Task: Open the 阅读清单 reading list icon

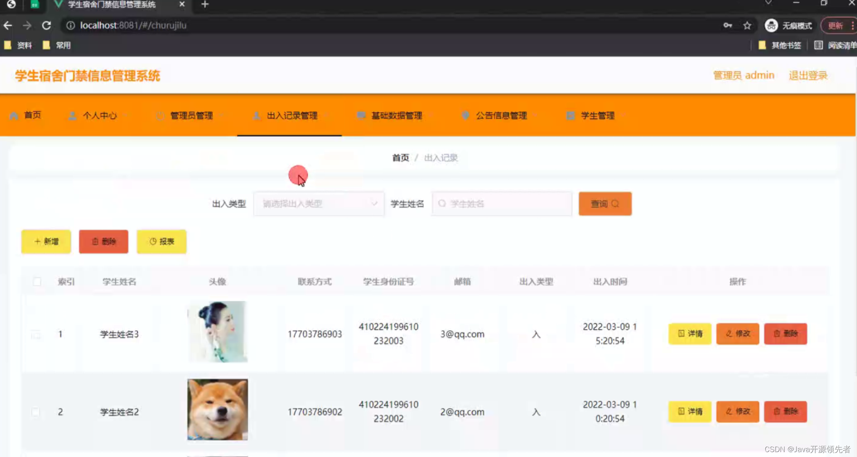Action: [818, 45]
